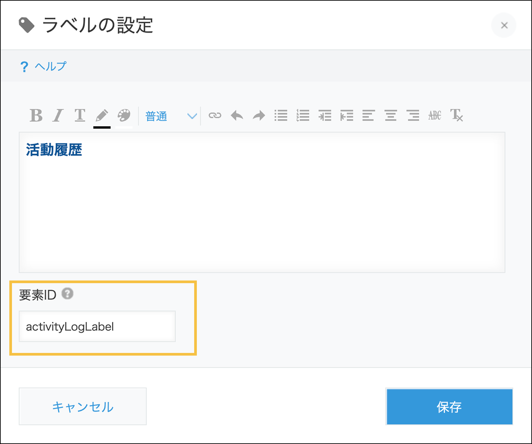This screenshot has width=532, height=444.
Task: Apply strikethrough formatting
Action: click(x=435, y=116)
